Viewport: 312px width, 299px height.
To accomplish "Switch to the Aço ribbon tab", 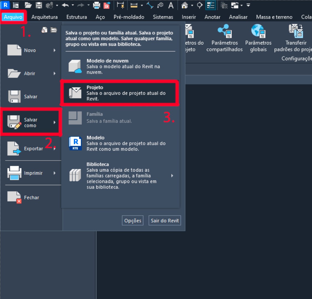I will click(x=100, y=17).
